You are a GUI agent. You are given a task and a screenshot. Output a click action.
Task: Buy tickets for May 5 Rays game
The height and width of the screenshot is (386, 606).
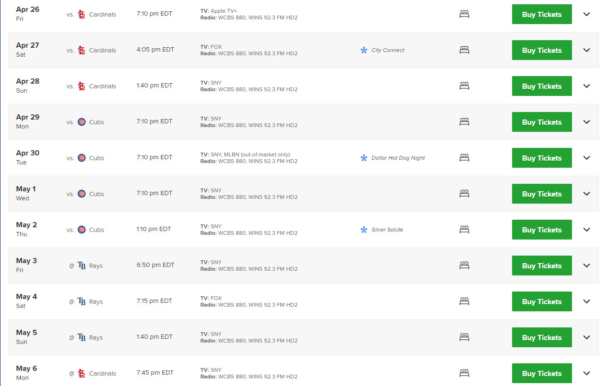point(542,337)
